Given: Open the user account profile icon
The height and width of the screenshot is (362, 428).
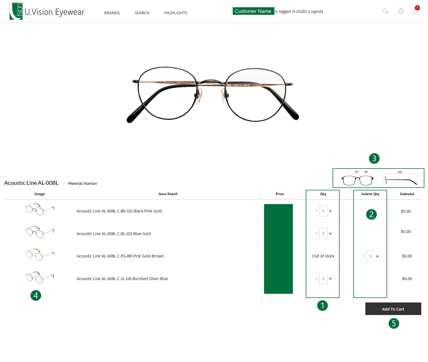Looking at the screenshot, I should point(401,11).
